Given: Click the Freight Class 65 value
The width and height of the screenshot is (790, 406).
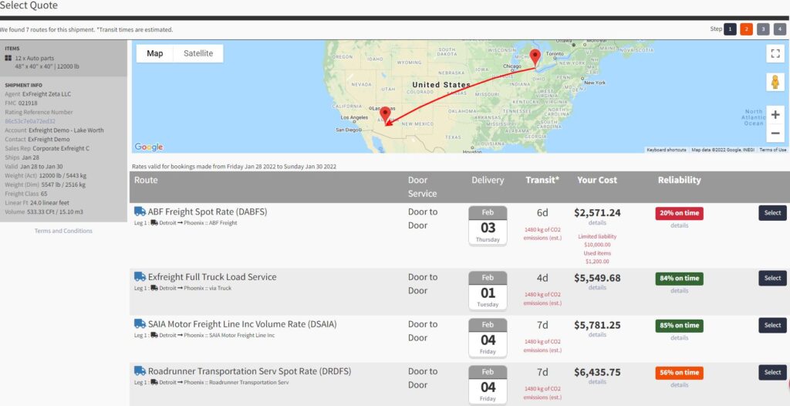Looking at the screenshot, I should tap(44, 194).
